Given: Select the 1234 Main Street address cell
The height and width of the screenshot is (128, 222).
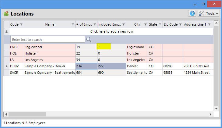Looking at the screenshot, I should coord(197,73).
